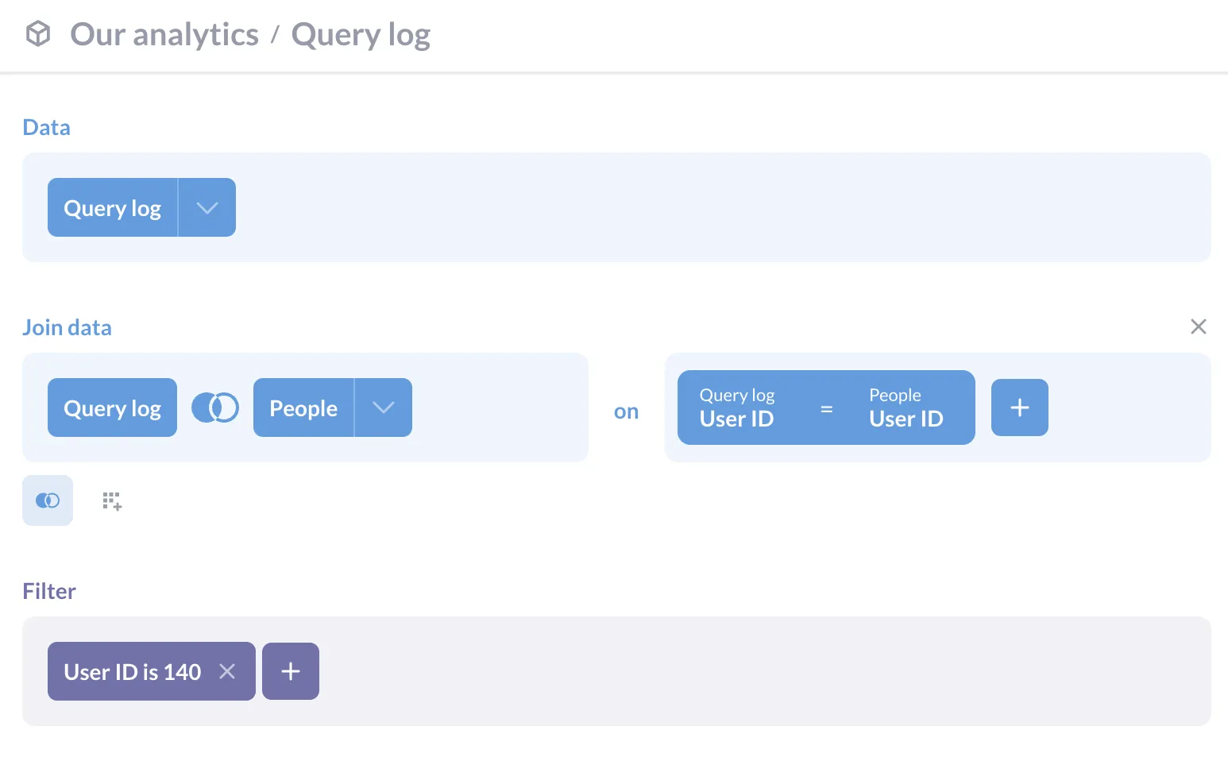Add a new filter with the plus button
Viewport: 1228px width, 761px height.
coord(290,671)
